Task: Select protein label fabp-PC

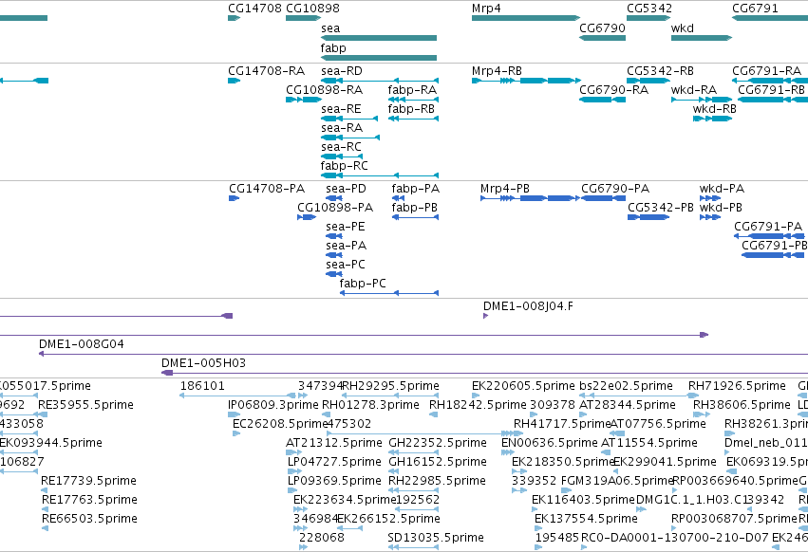Action: pyautogui.click(x=363, y=284)
